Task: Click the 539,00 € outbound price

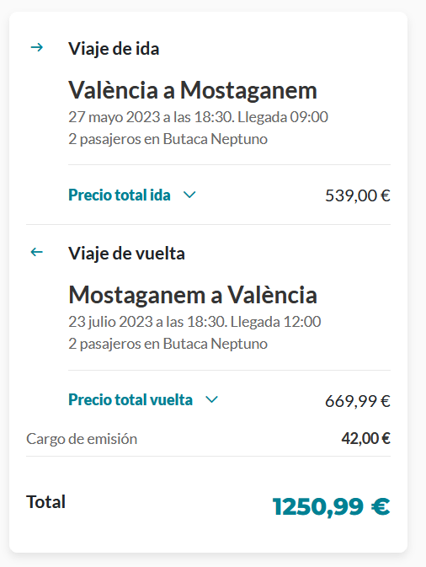Action: coord(358,195)
